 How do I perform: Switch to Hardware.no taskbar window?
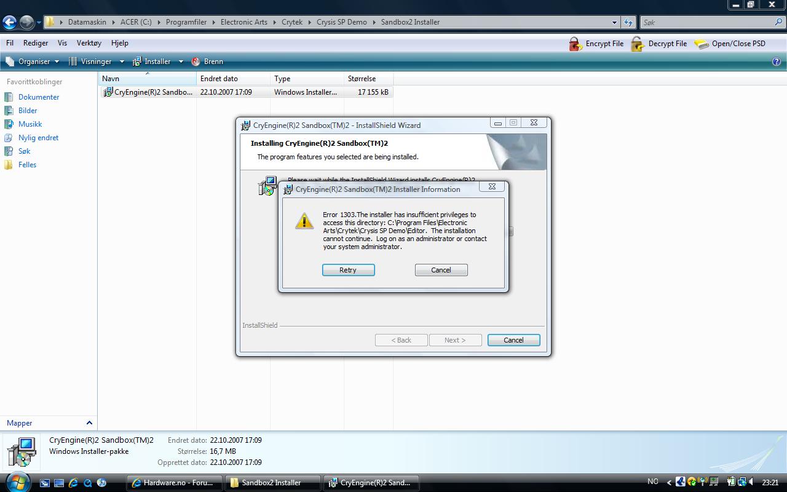click(x=175, y=483)
